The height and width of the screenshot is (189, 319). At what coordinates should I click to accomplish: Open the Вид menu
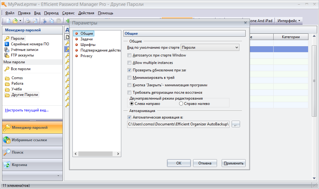[x=37, y=13]
